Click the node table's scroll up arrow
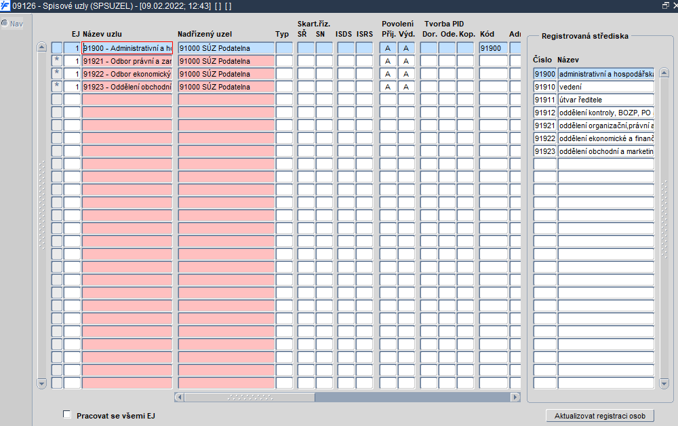The image size is (678, 426). coord(41,47)
